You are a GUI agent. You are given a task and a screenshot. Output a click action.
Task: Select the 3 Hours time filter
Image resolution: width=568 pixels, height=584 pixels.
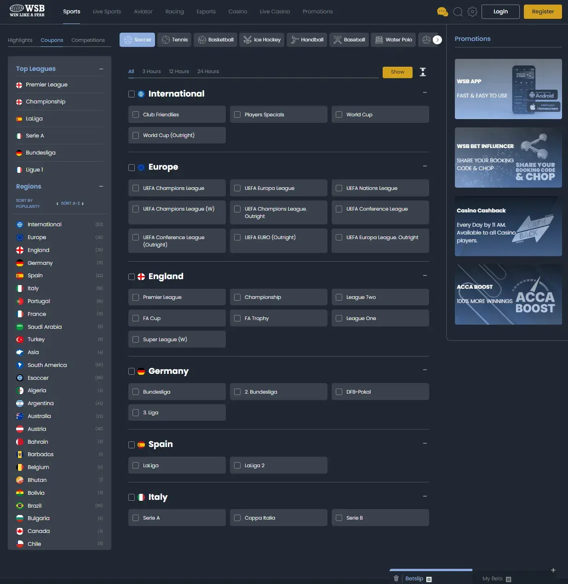(x=151, y=71)
